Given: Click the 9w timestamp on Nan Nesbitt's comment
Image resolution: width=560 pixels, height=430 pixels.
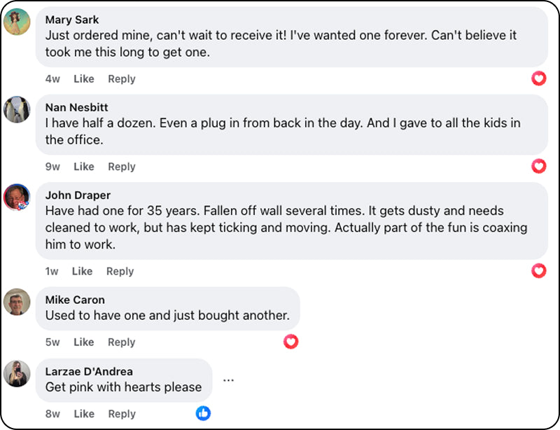Looking at the screenshot, I should (52, 167).
